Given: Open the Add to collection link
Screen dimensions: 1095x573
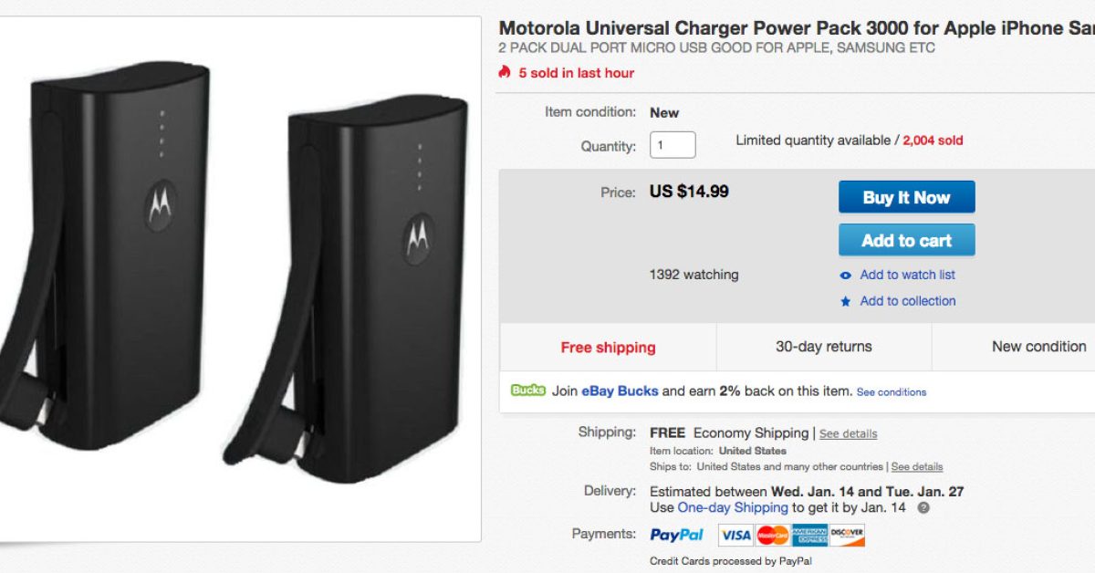Looking at the screenshot, I should tap(908, 301).
